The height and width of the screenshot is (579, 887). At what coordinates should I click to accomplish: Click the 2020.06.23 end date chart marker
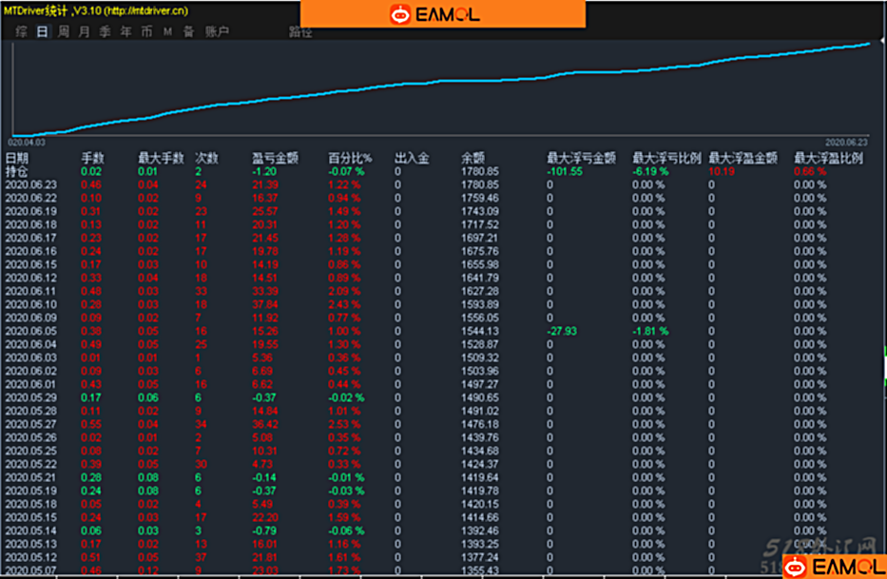(x=846, y=142)
